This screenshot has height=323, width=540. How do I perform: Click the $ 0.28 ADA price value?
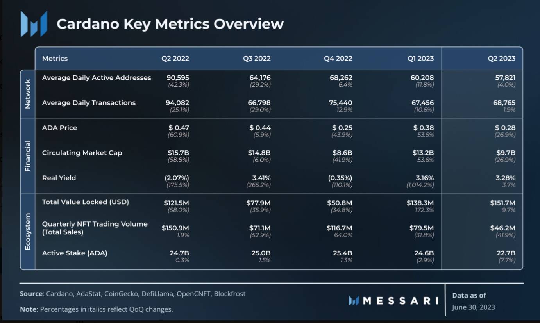(505, 128)
